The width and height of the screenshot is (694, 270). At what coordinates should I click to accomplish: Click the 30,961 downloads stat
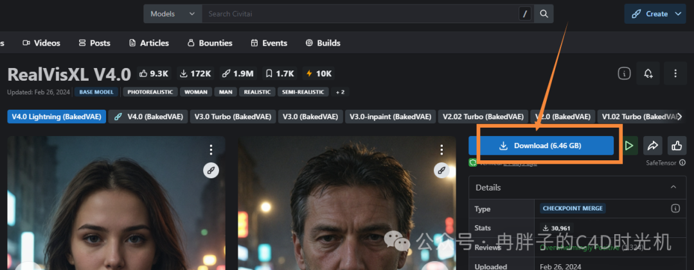coord(556,228)
